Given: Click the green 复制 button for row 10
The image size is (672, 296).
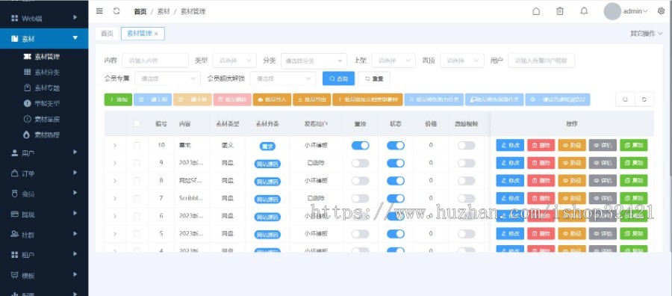Looking at the screenshot, I should (633, 145).
